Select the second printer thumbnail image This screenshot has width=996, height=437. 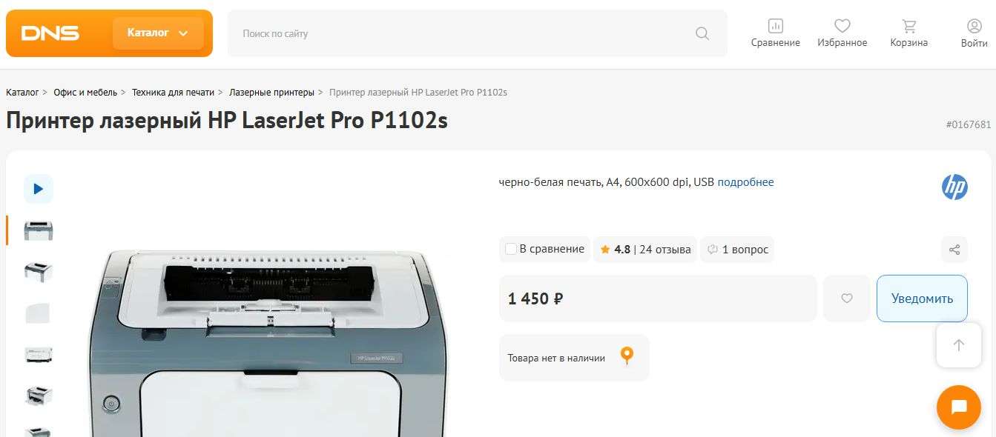39,271
